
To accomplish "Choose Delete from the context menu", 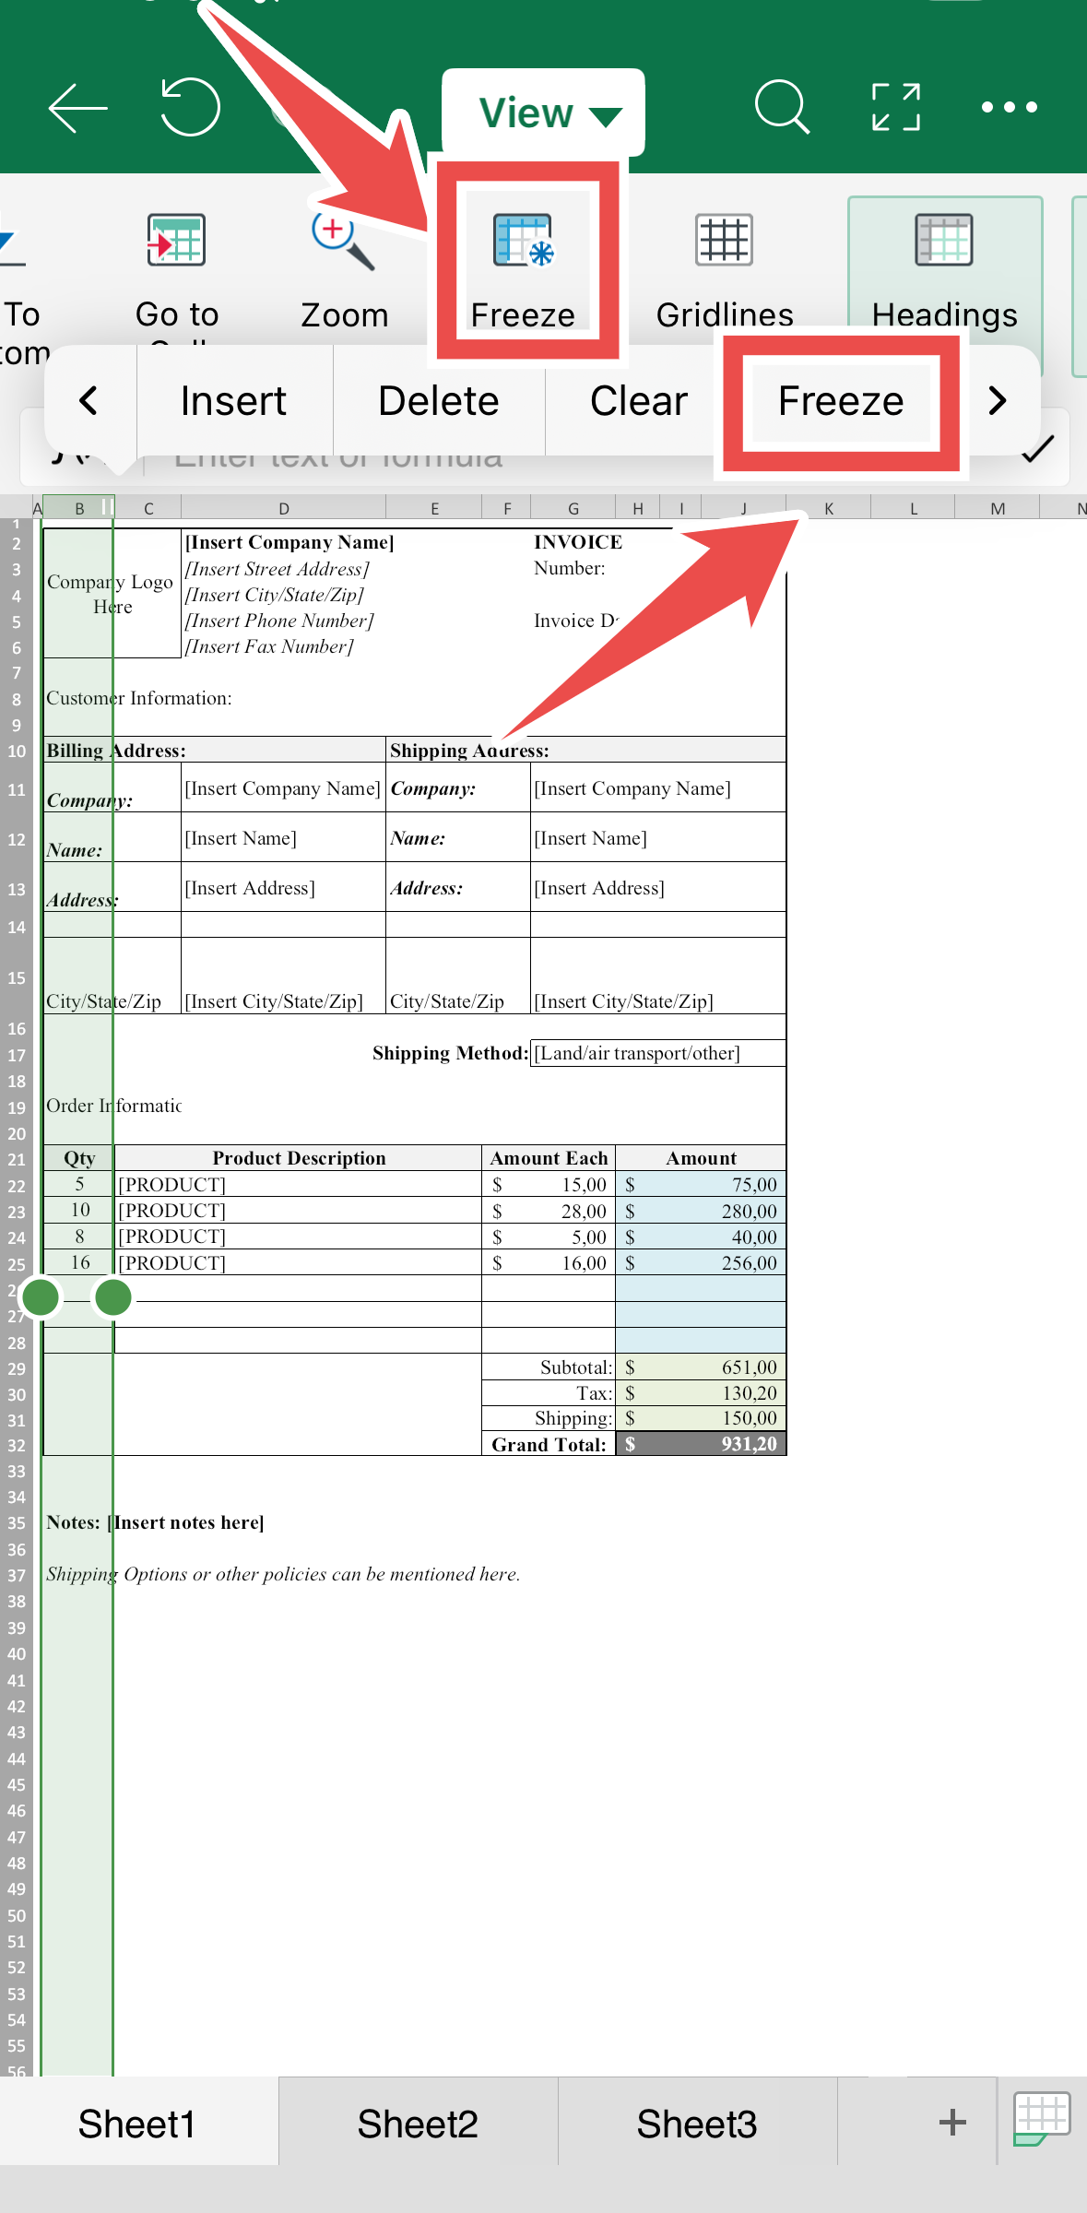I will click(x=439, y=400).
